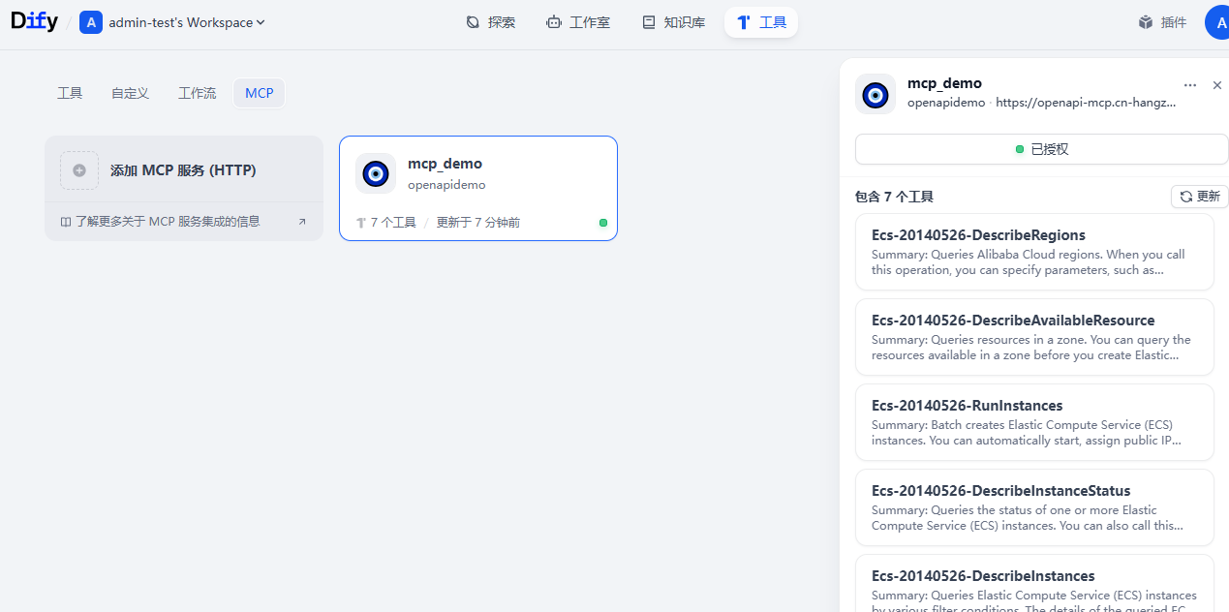Open the Ecs-20140526-DescribeAvailableResource tool
This screenshot has width=1229, height=612.
click(x=1034, y=337)
